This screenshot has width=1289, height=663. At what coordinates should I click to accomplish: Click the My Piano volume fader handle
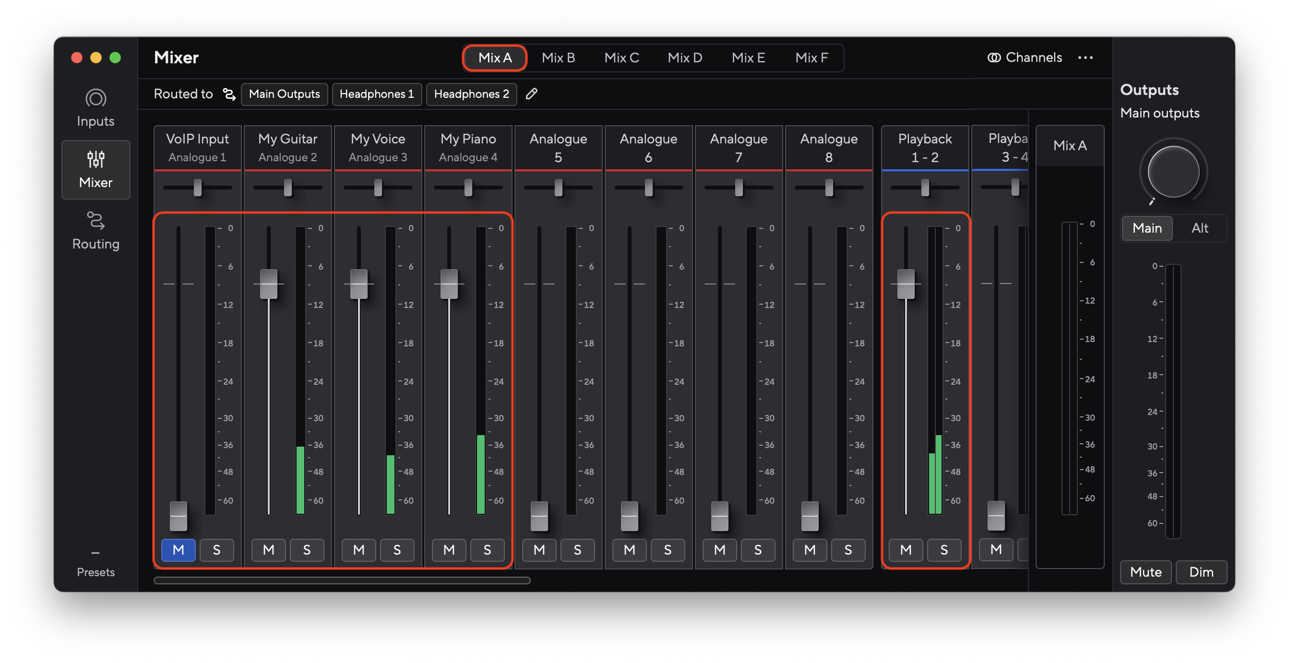click(x=449, y=284)
